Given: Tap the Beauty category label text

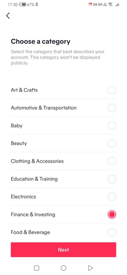Looking at the screenshot, I should 19,143.
